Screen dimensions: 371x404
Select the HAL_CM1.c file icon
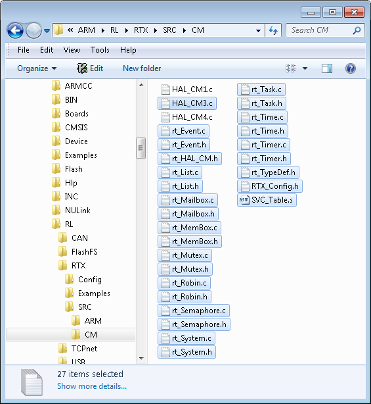point(165,89)
